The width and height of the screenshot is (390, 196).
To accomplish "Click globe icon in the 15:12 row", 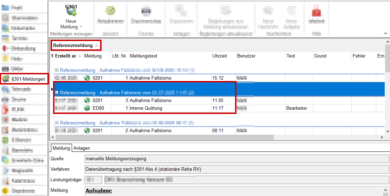I will coord(87,78).
